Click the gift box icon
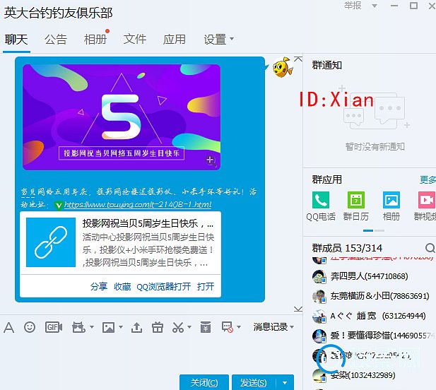This screenshot has height=390, width=436. coord(158,327)
